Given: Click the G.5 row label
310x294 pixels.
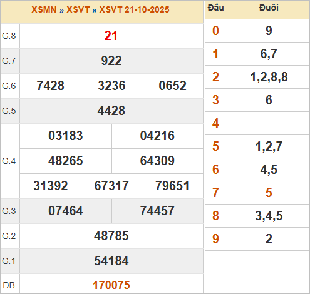Looking at the screenshot, I should 9,111.
